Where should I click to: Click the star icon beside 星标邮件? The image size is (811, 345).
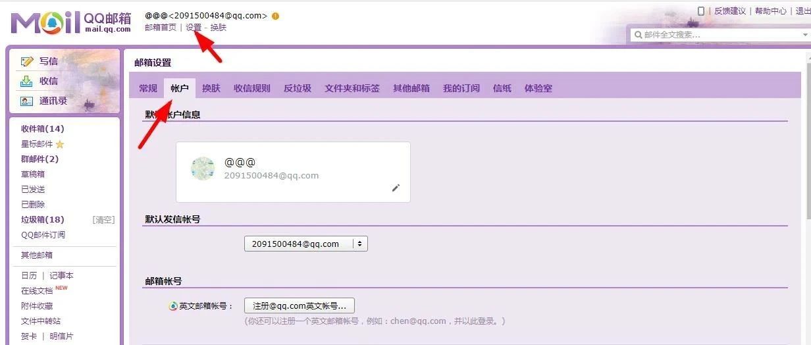(60, 144)
